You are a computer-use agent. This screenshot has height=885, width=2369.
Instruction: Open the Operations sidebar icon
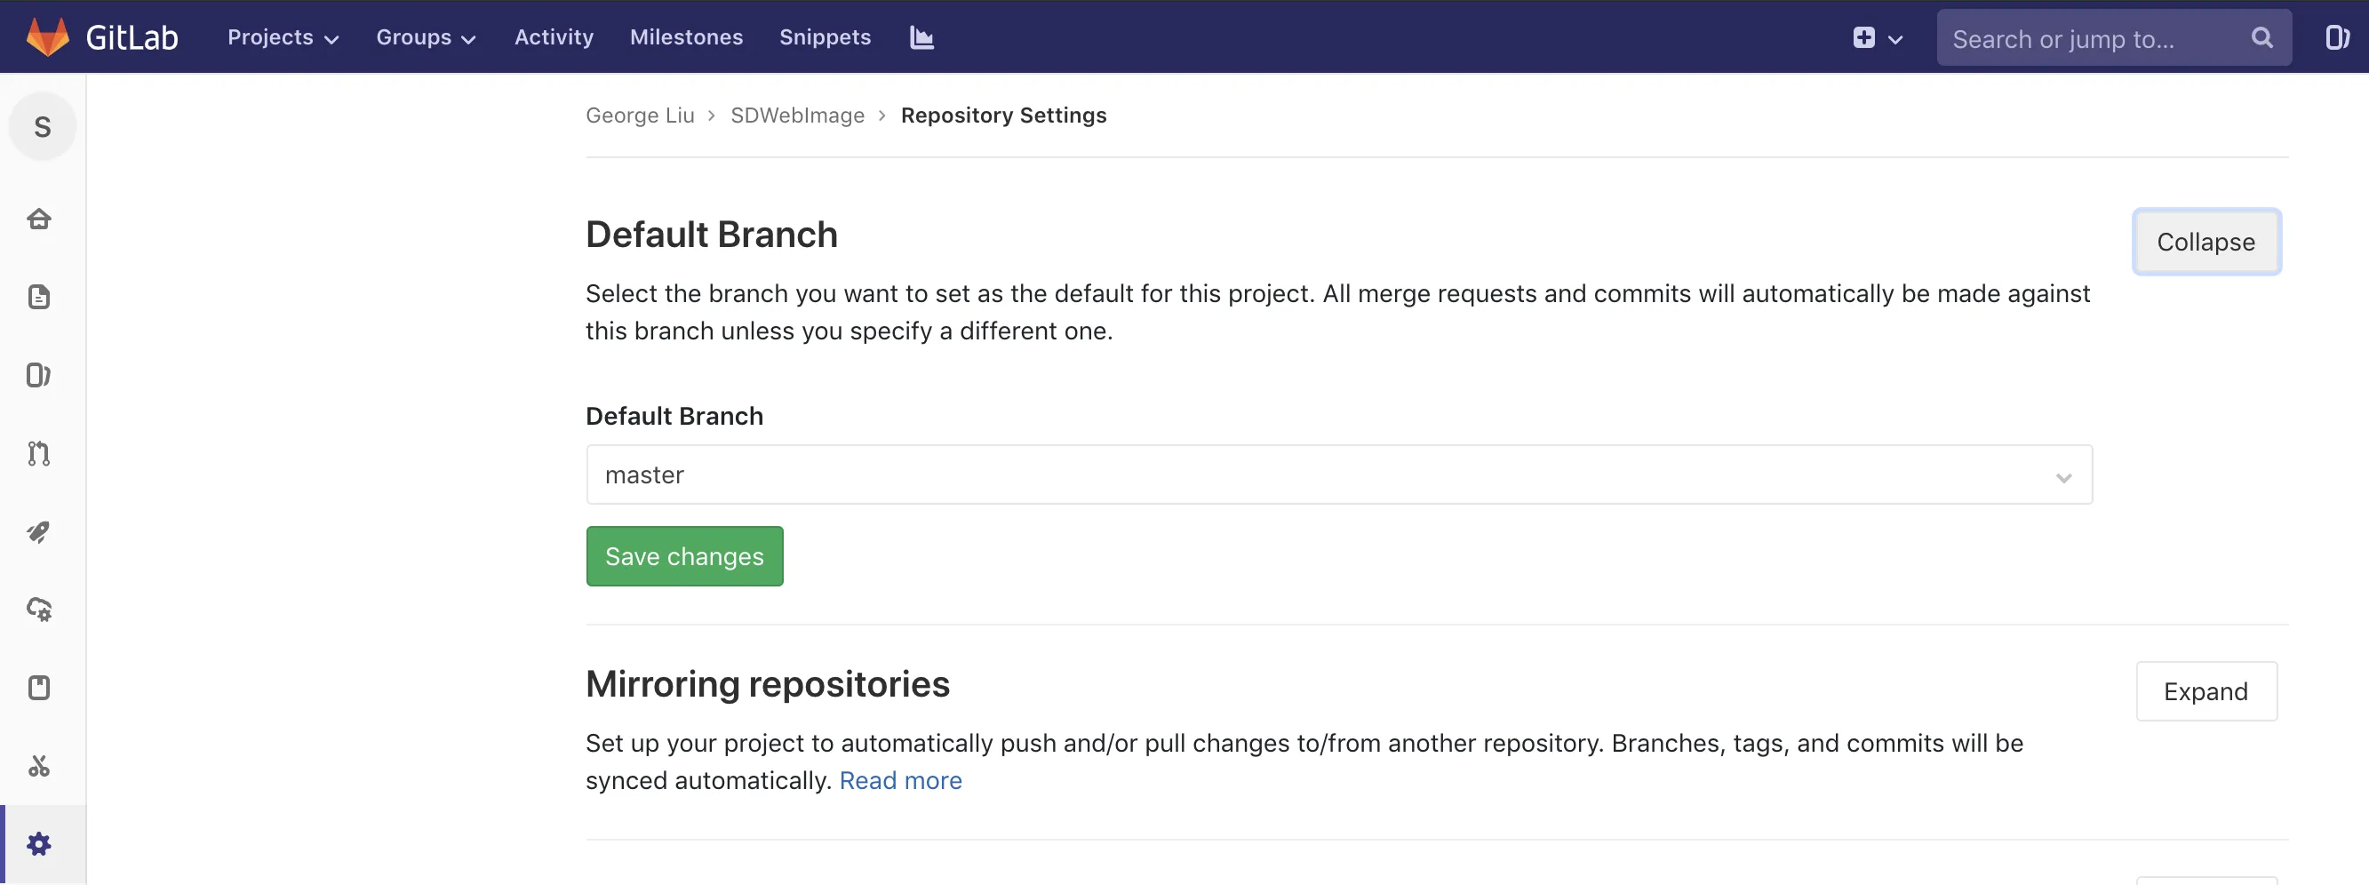coord(40,609)
